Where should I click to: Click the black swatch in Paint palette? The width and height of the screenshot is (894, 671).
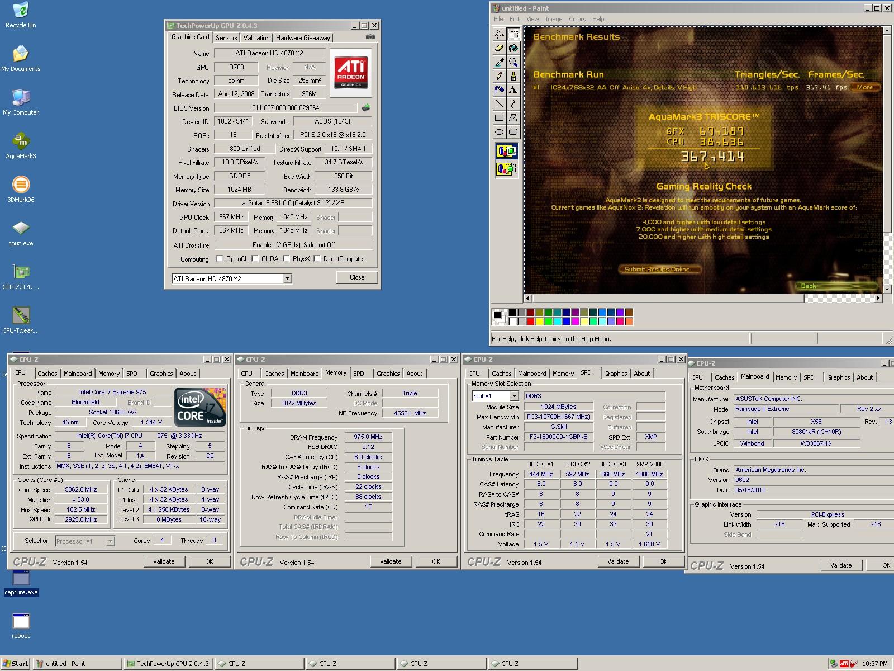click(513, 313)
